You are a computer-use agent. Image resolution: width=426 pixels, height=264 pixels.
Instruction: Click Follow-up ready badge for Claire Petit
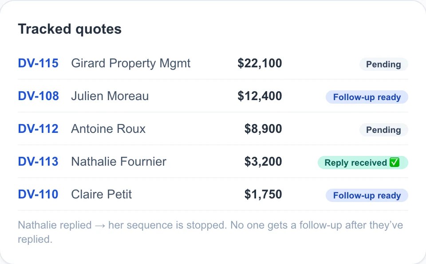[367, 195]
